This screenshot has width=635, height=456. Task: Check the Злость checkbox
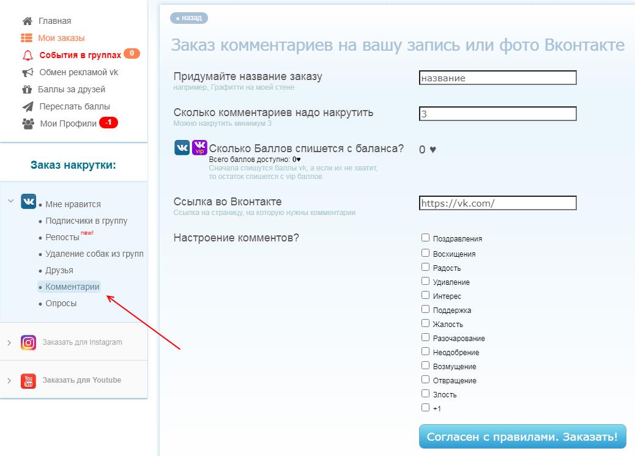[425, 393]
